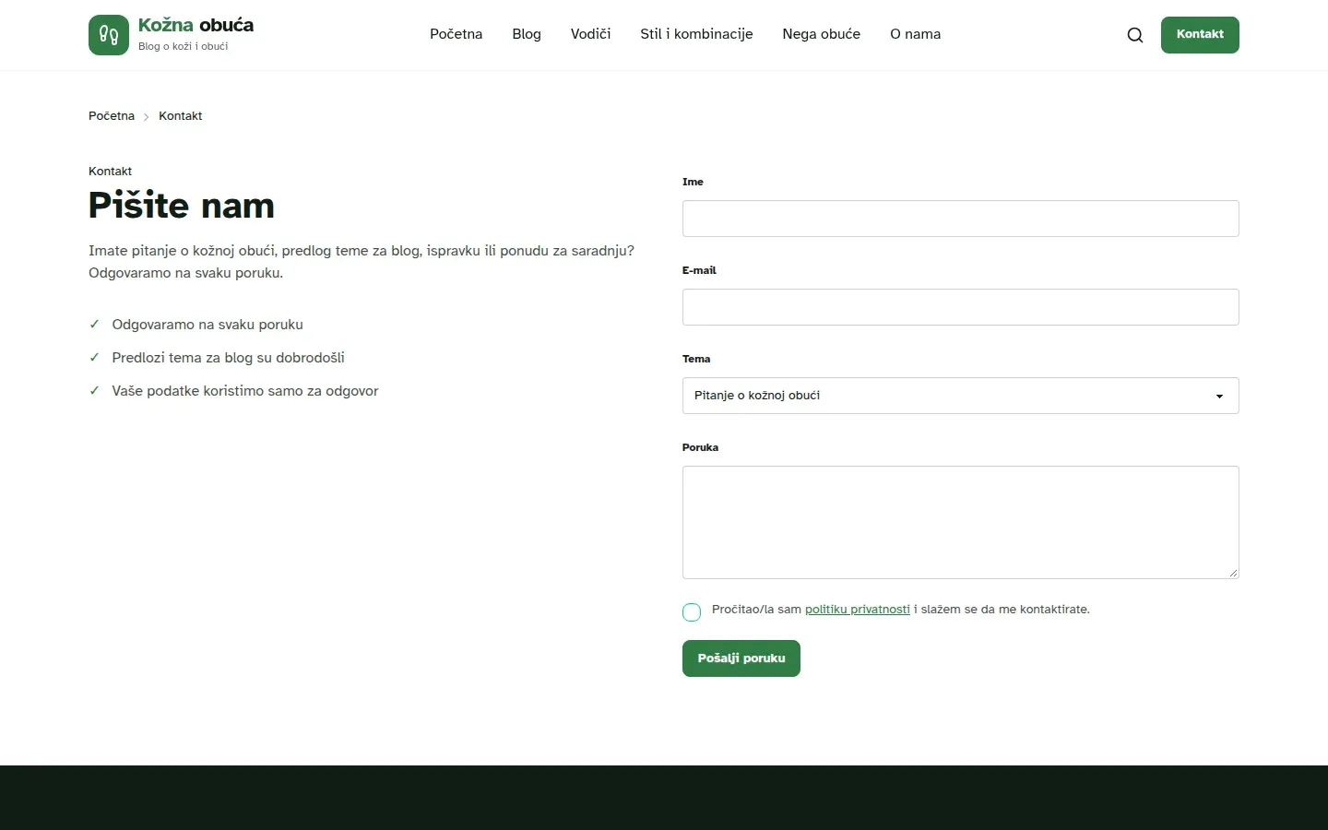Open the Nega obuće menu item
Screen dimensions: 1328x830
[821, 34]
